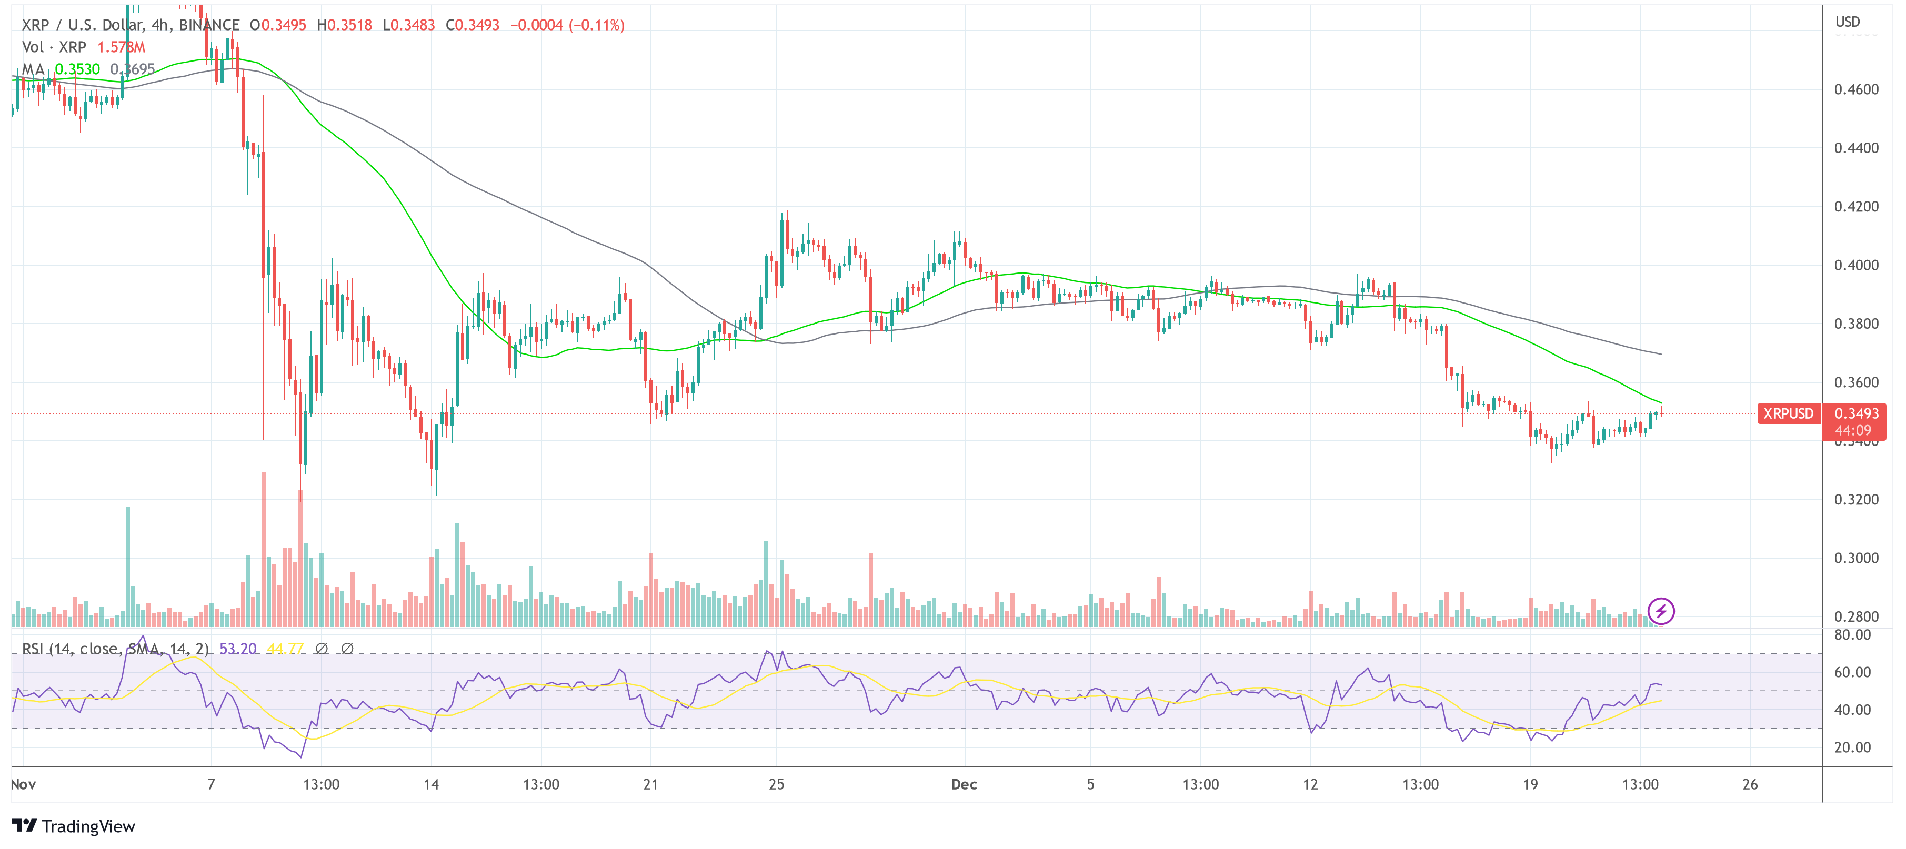Click the RSI axis label 40.00
The width and height of the screenshot is (1906, 849).
(1853, 710)
